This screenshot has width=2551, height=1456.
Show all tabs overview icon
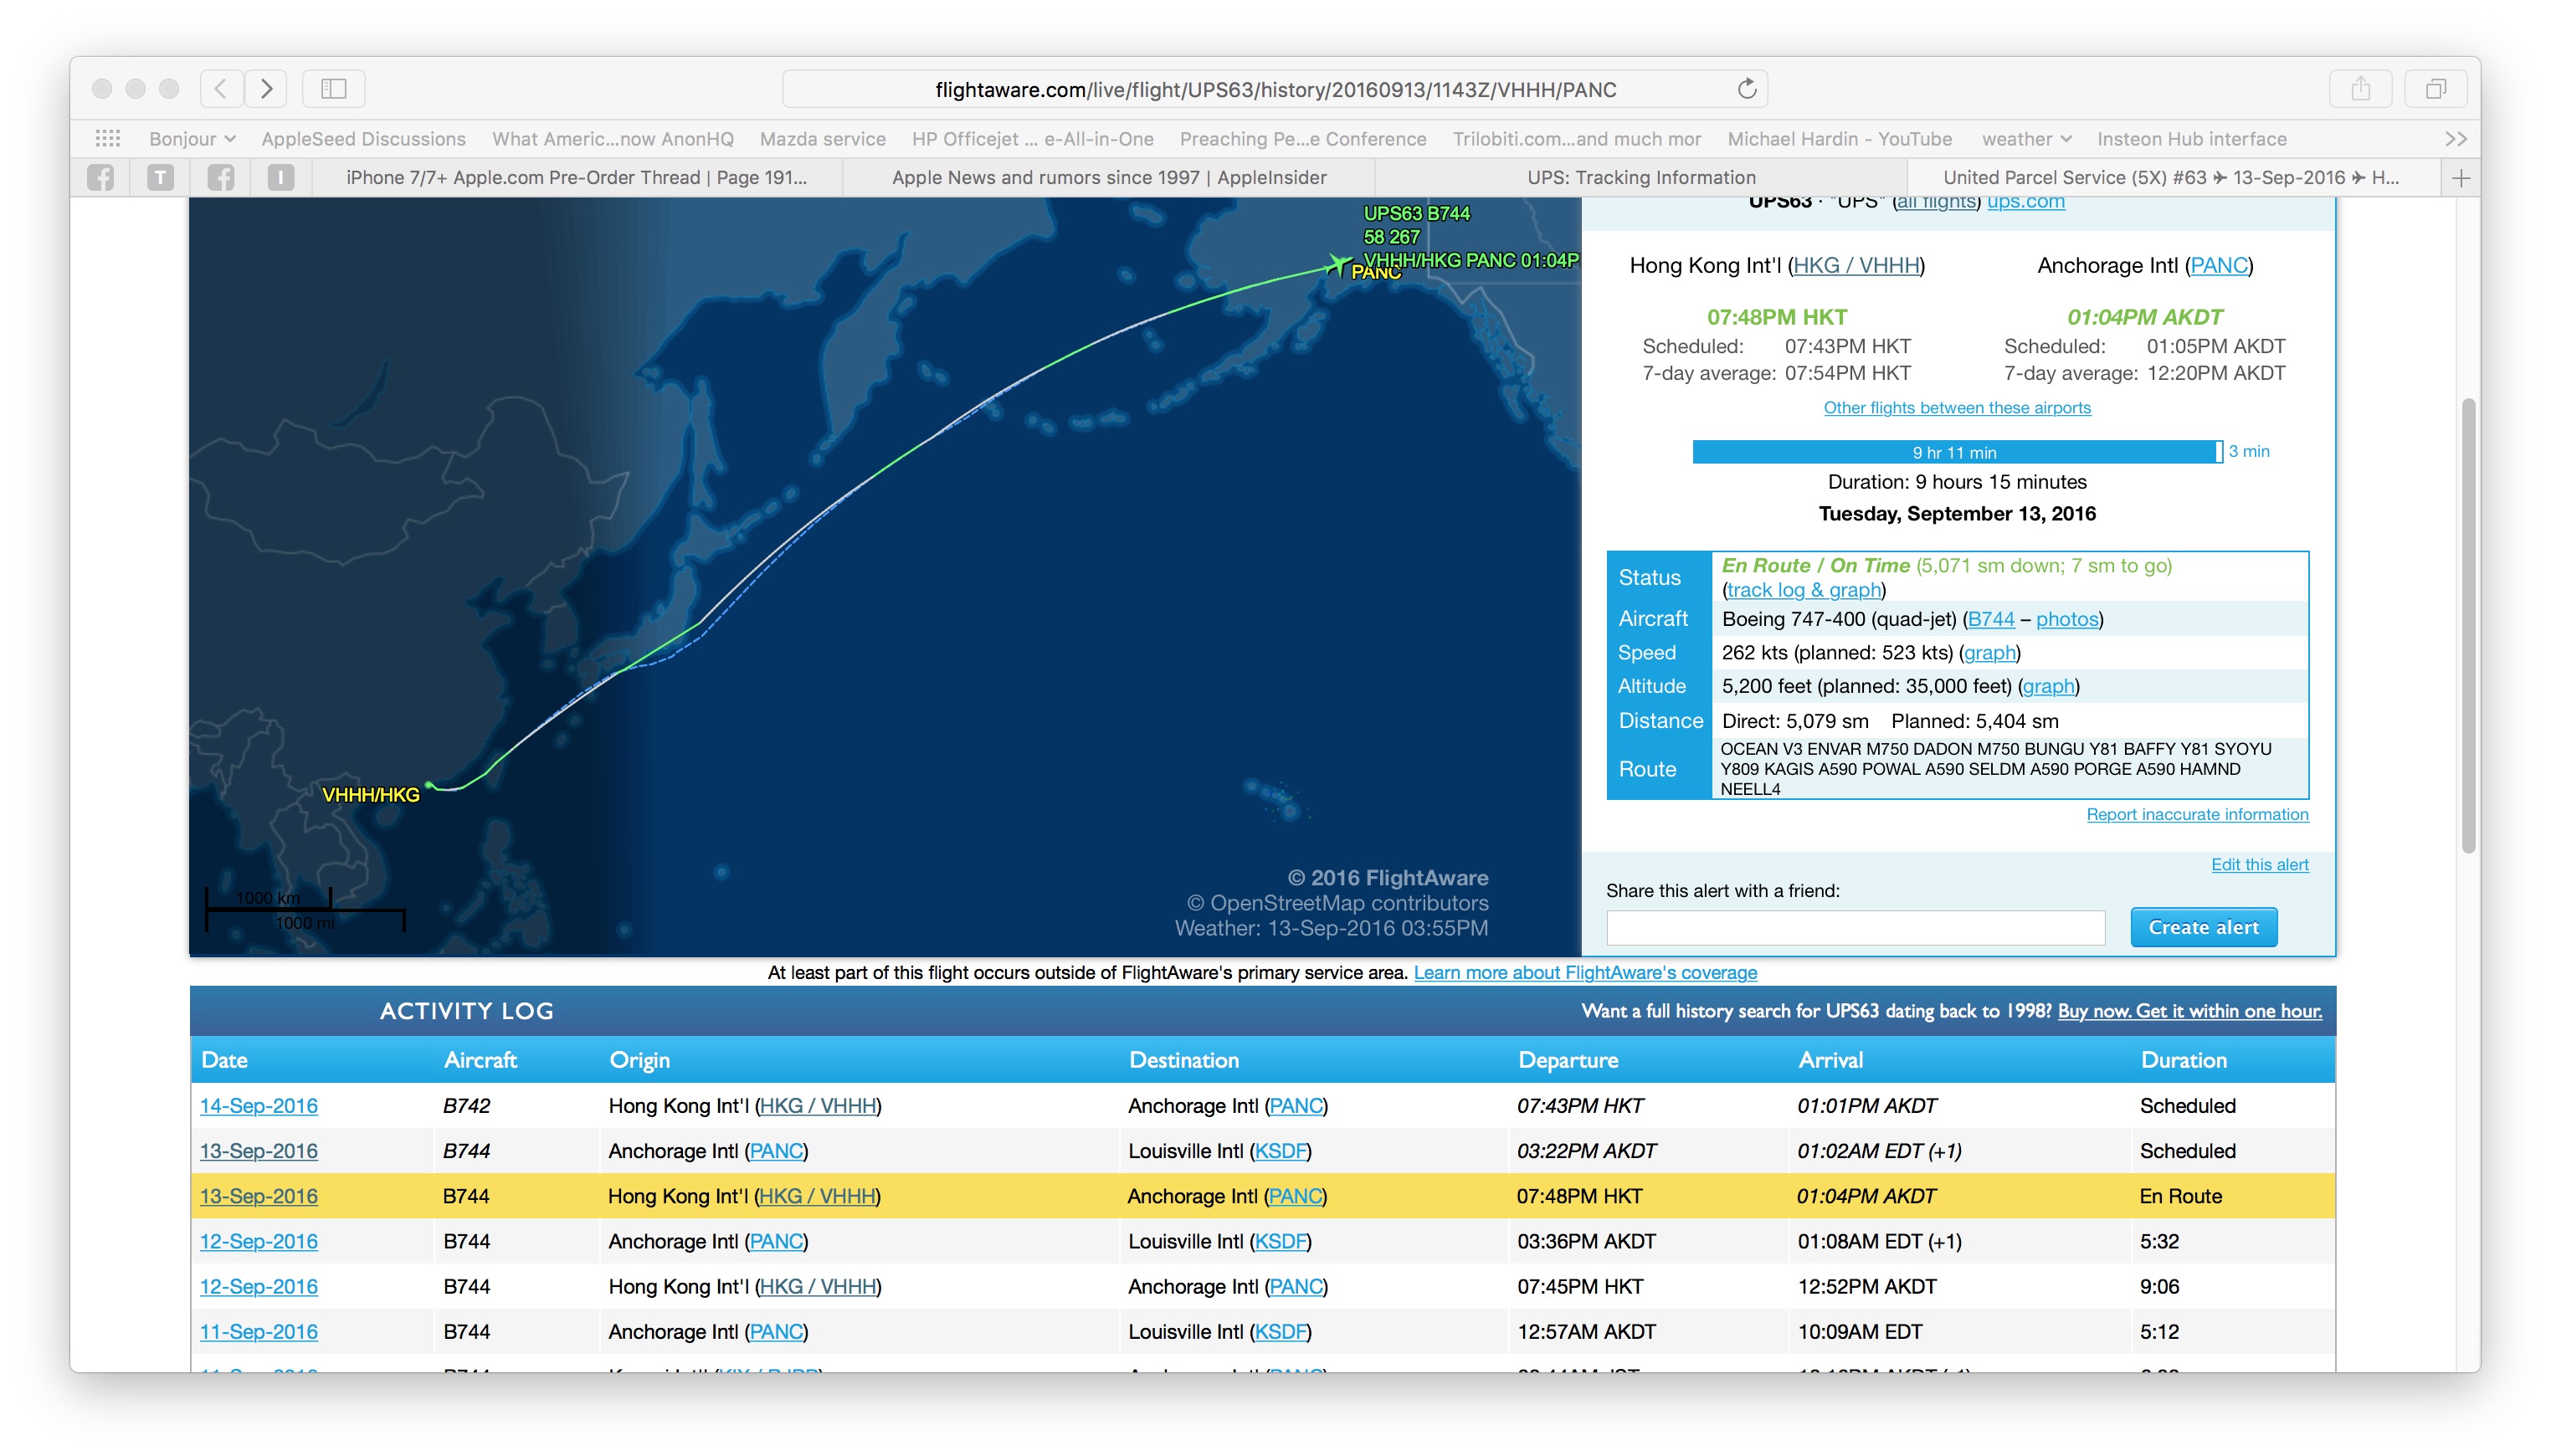tap(2435, 89)
